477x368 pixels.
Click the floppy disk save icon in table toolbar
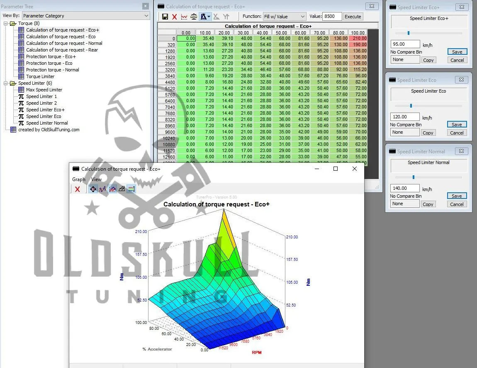[165, 17]
